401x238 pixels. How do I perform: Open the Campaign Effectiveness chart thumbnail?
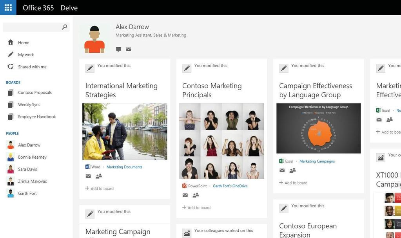[319, 128]
